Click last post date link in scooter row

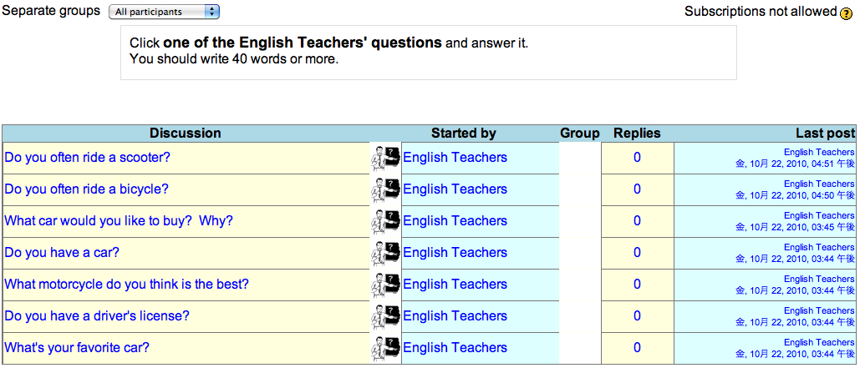pos(796,164)
